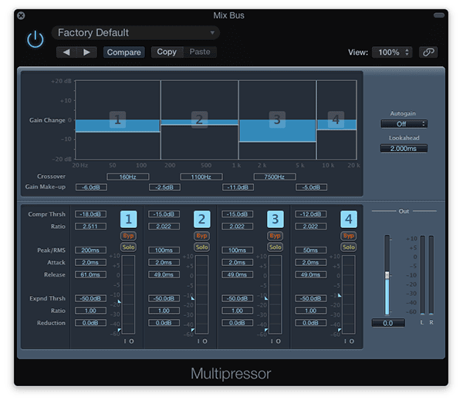Click band 1 ratio 2.511 field
463x400 pixels.
pyautogui.click(x=90, y=227)
